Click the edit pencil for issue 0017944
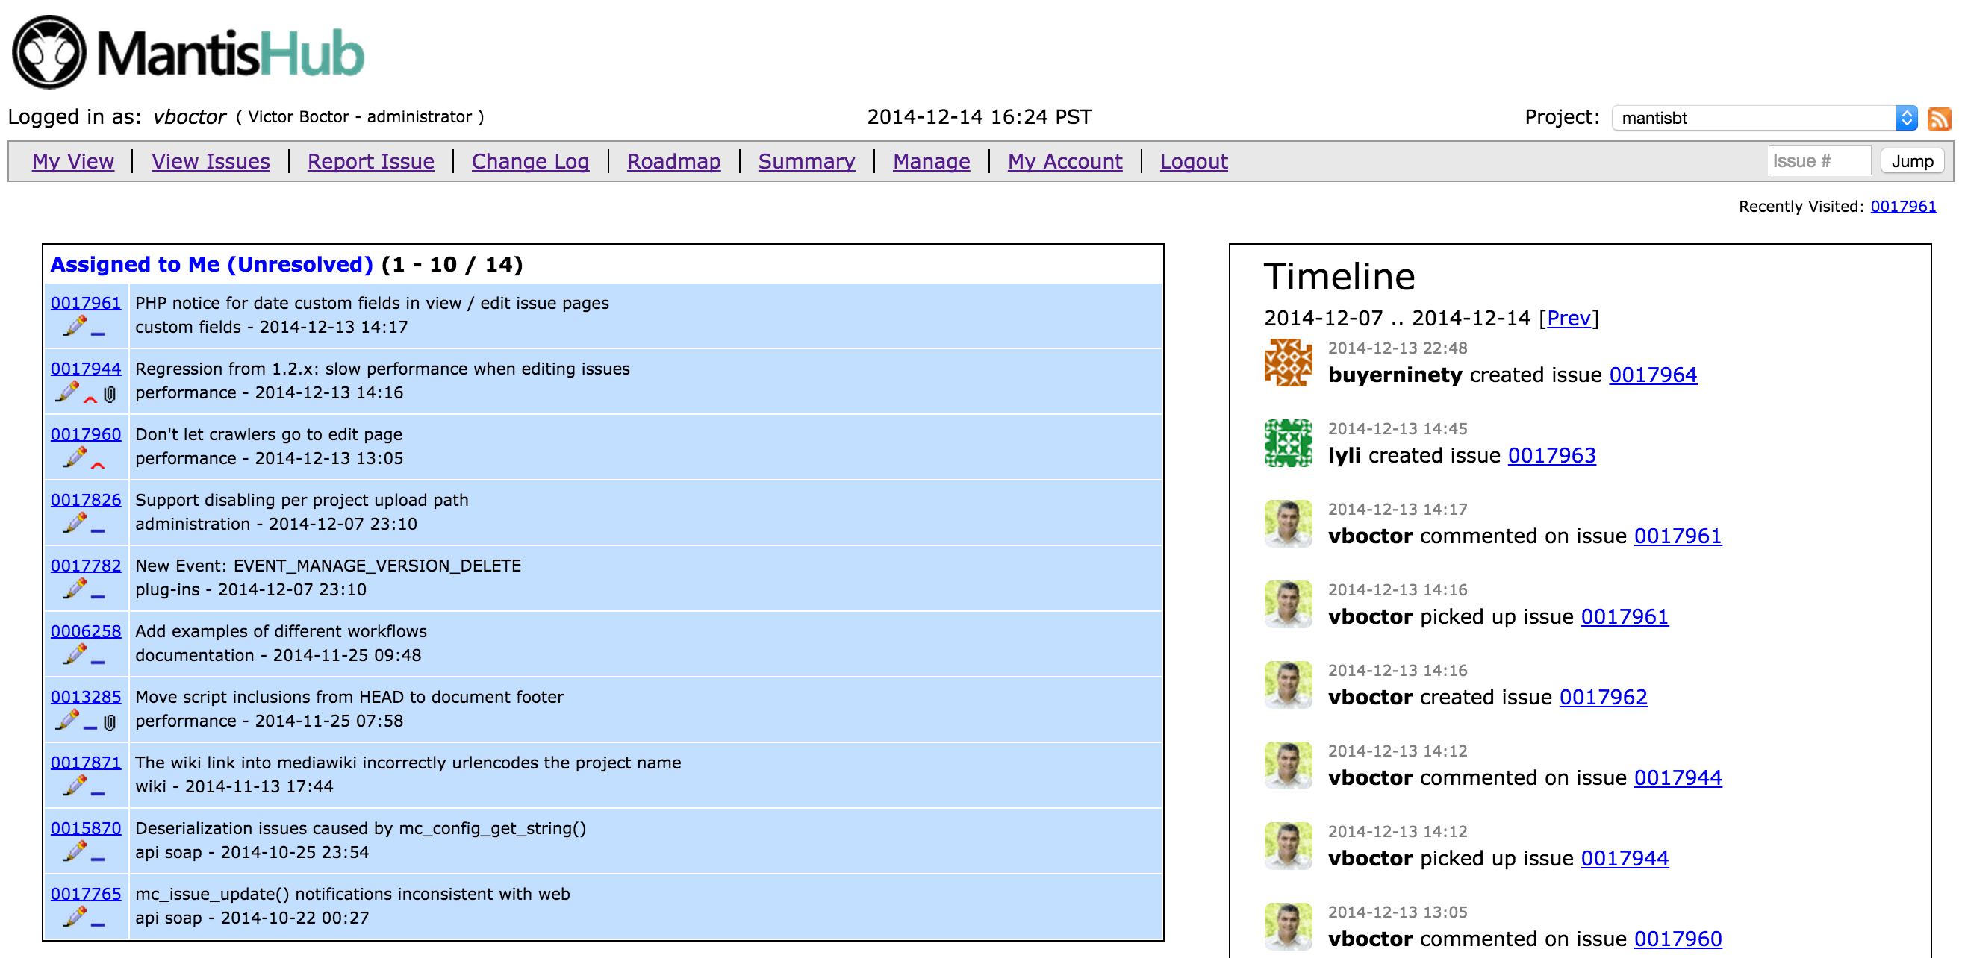 (66, 392)
